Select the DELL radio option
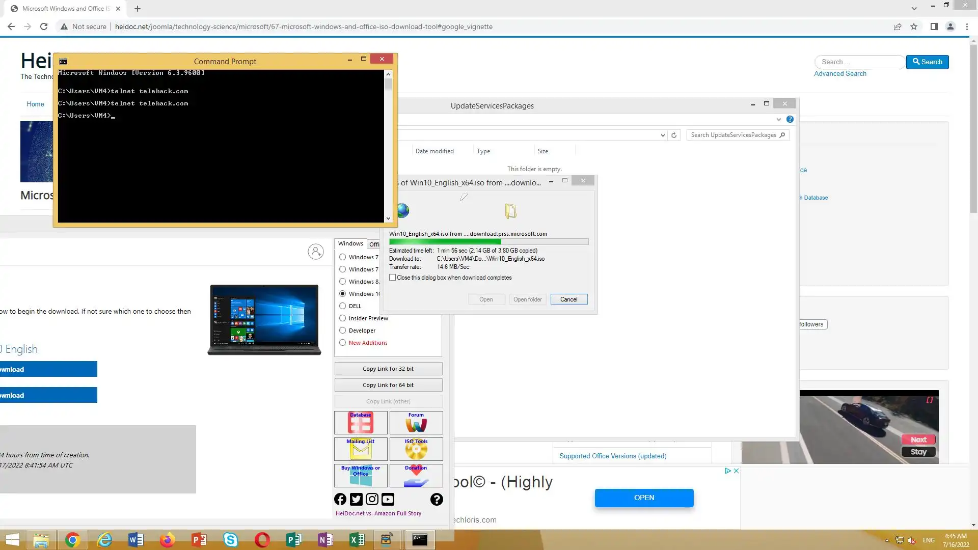 tap(343, 306)
